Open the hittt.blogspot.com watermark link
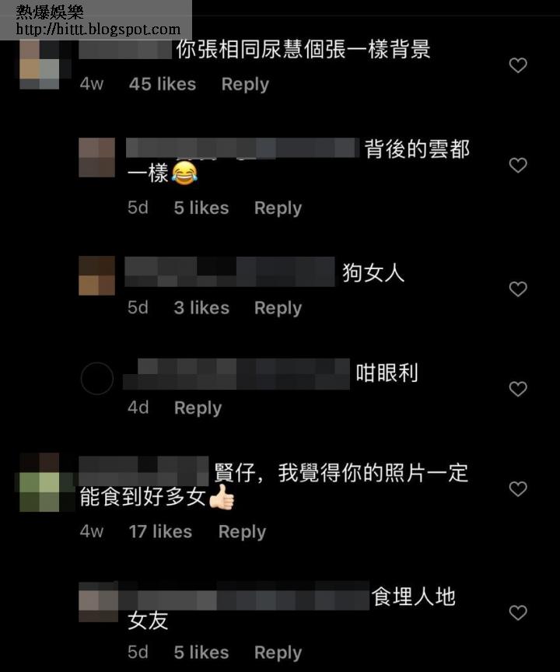Image resolution: width=560 pixels, height=672 pixels. pos(98,30)
